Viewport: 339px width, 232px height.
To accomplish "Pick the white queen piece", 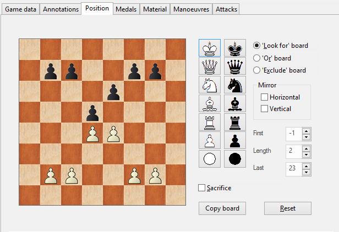I will [x=209, y=67].
